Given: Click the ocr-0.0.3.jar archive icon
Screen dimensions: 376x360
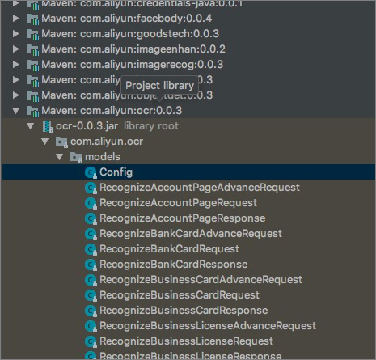Looking at the screenshot, I should point(48,126).
